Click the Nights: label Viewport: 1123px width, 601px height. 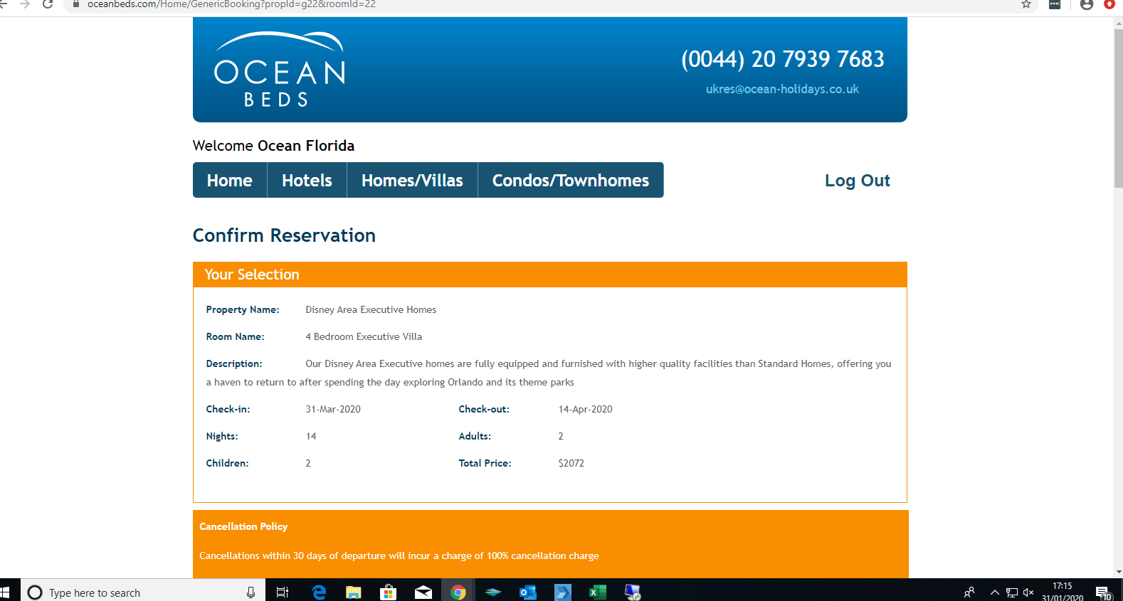pos(222,436)
